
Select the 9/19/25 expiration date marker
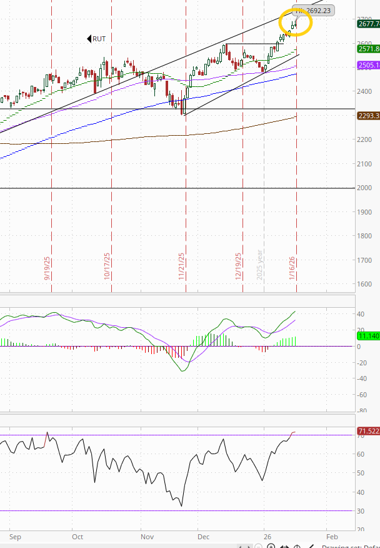coord(47,268)
